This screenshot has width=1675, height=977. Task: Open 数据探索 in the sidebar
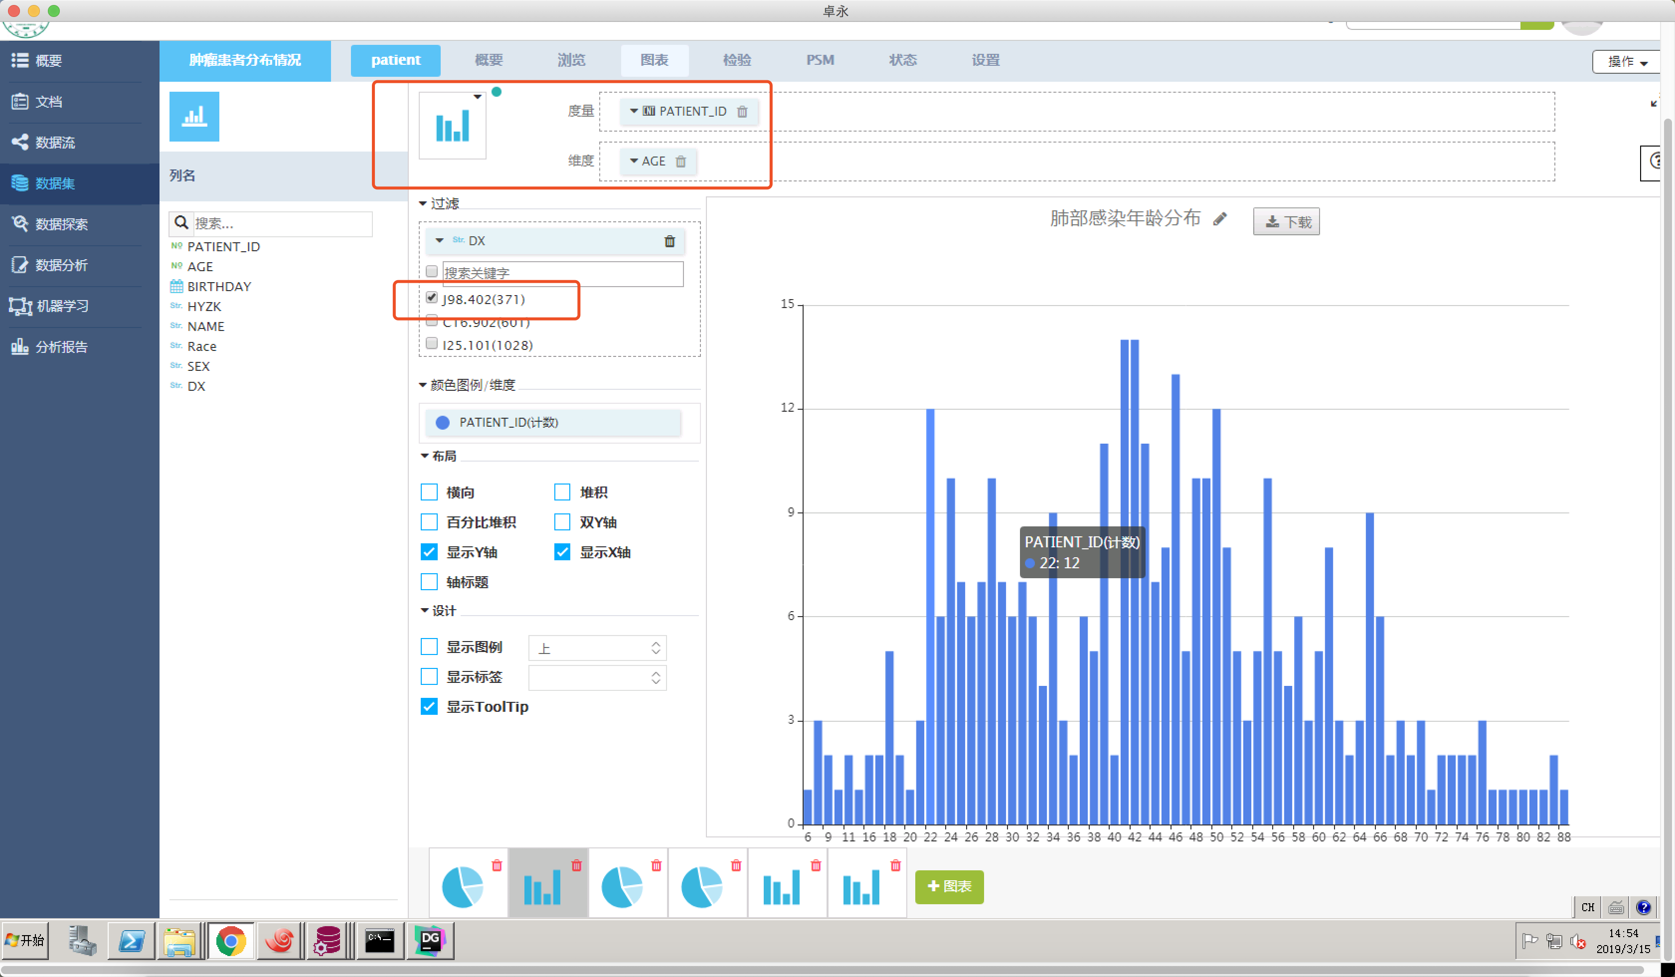61,224
